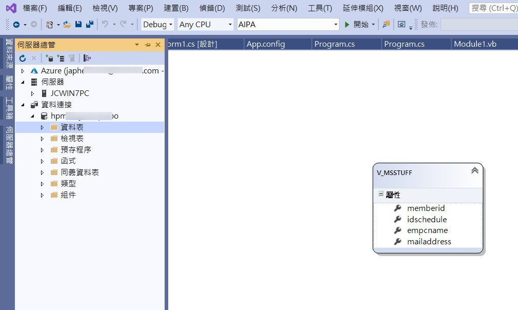Click the Open File folder icon
The width and height of the screenshot is (518, 310).
(x=67, y=25)
